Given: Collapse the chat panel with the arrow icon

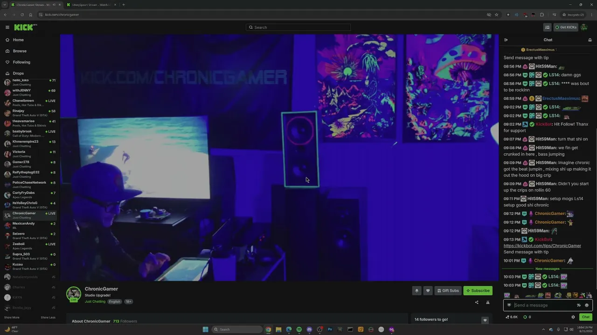Looking at the screenshot, I should pyautogui.click(x=506, y=40).
